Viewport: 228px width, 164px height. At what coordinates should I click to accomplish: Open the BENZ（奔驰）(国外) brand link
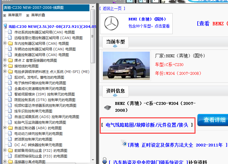[147, 19]
